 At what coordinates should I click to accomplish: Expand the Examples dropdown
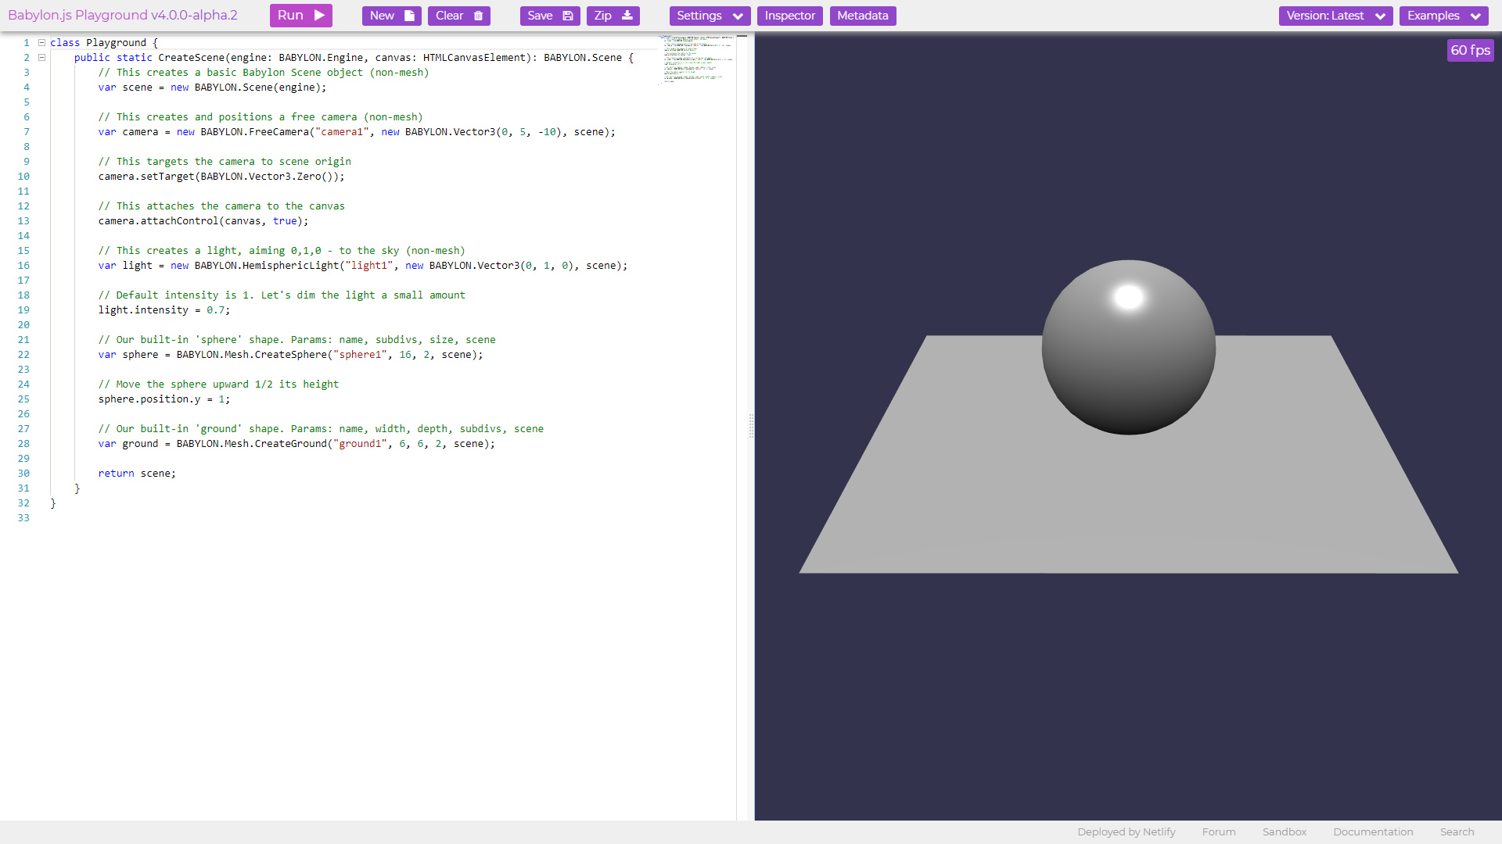pyautogui.click(x=1443, y=16)
